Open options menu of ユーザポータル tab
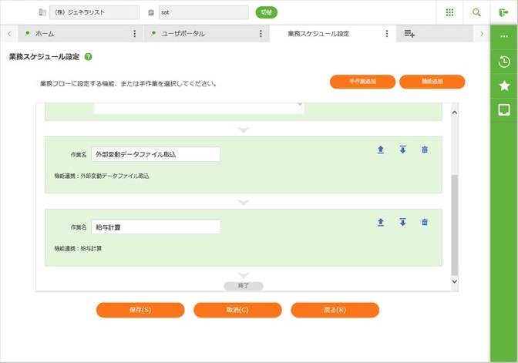Screen dimensions: 518x363 (261, 34)
